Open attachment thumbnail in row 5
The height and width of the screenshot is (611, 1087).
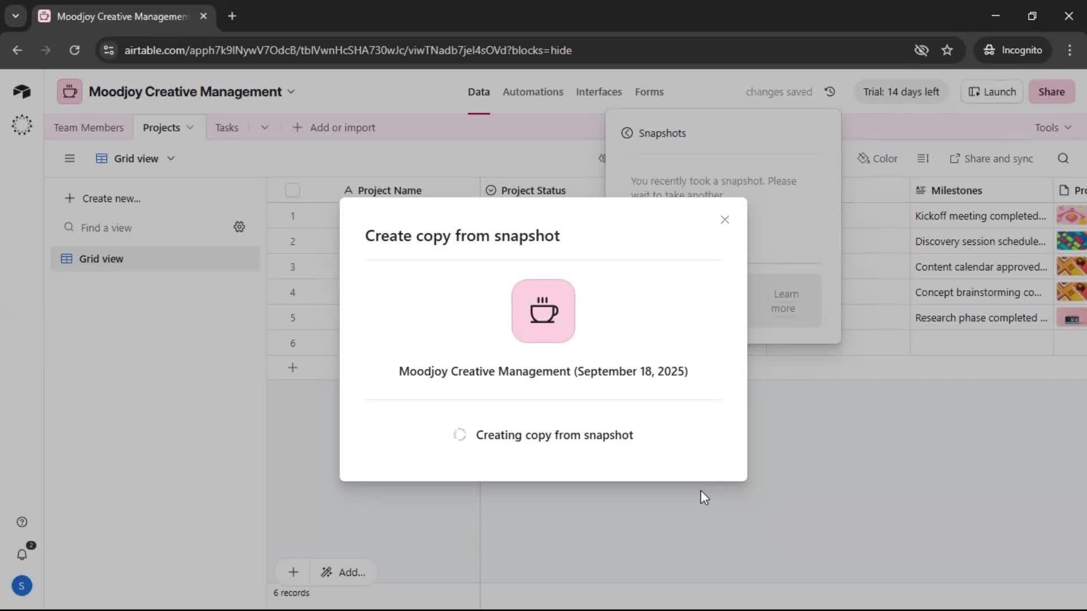[x=1071, y=318]
